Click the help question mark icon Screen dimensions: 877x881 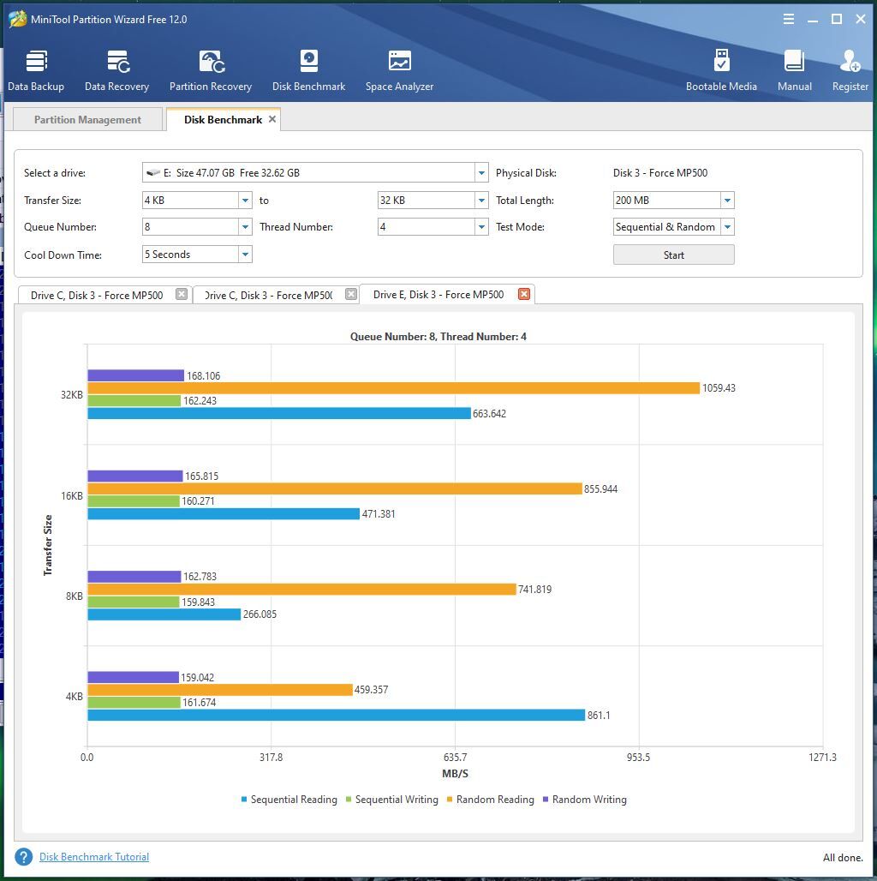pos(24,857)
